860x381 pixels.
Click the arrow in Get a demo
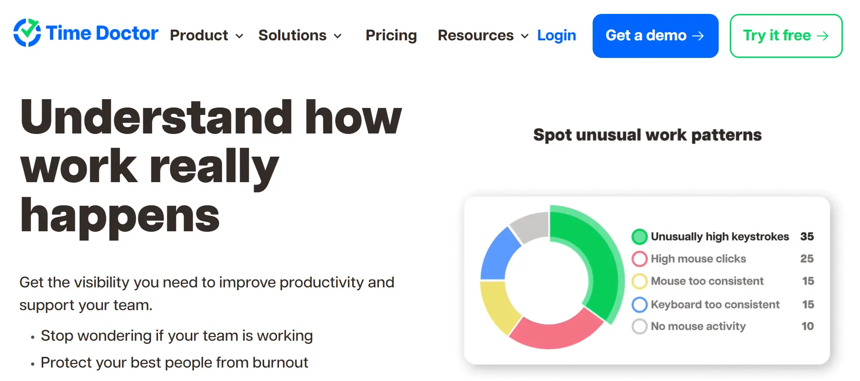pyautogui.click(x=698, y=36)
